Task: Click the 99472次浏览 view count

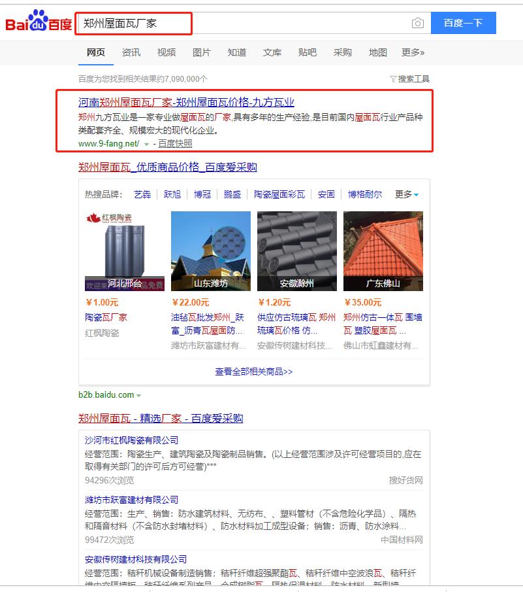Action: tap(109, 540)
